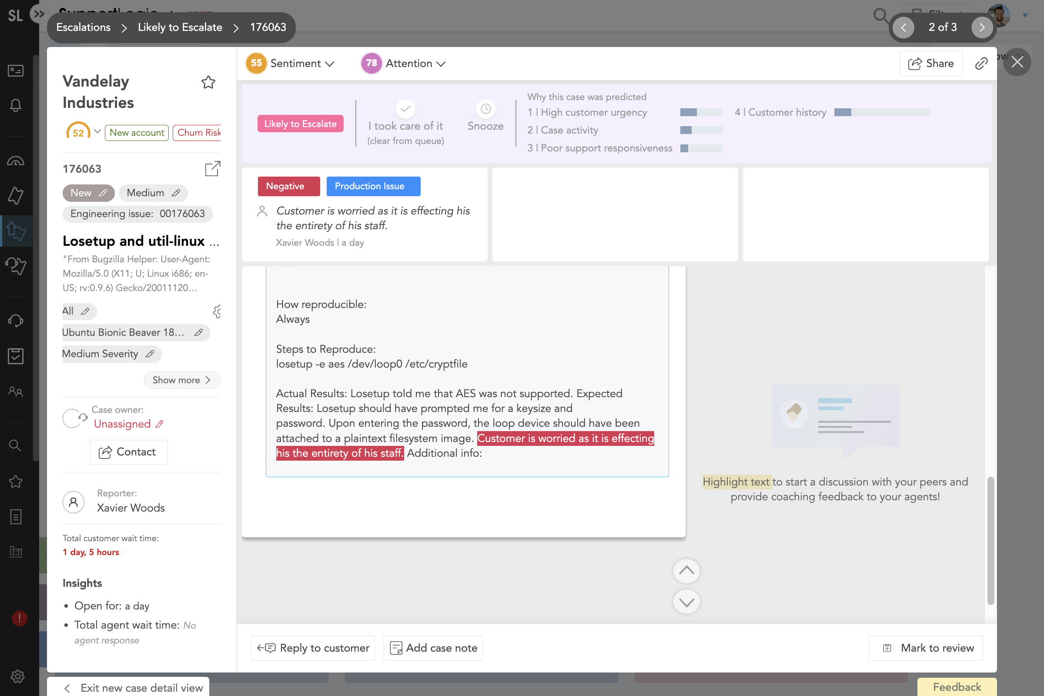1044x696 pixels.
Task: Click the Engineering issue 00176063 chip
Action: (137, 214)
